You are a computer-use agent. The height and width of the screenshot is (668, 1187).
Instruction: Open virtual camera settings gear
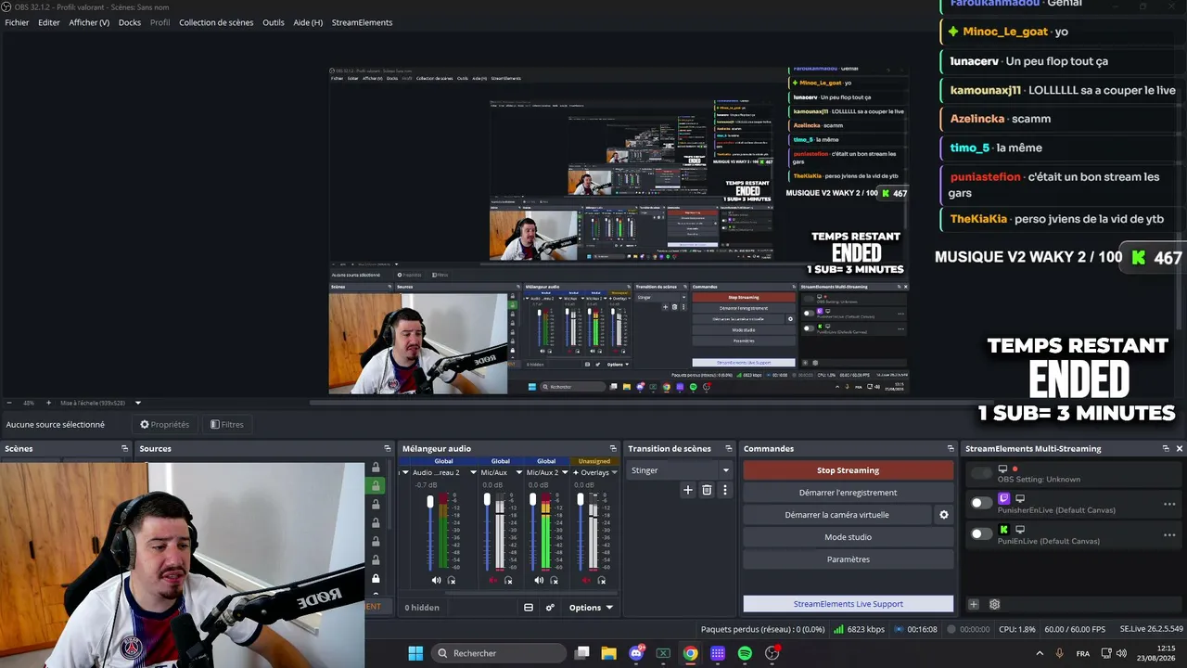click(944, 515)
